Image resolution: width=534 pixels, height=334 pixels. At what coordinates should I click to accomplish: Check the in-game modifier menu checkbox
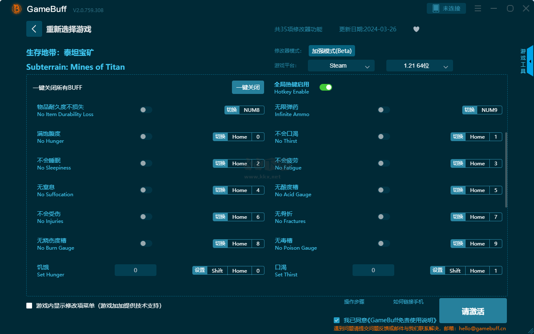(29, 306)
